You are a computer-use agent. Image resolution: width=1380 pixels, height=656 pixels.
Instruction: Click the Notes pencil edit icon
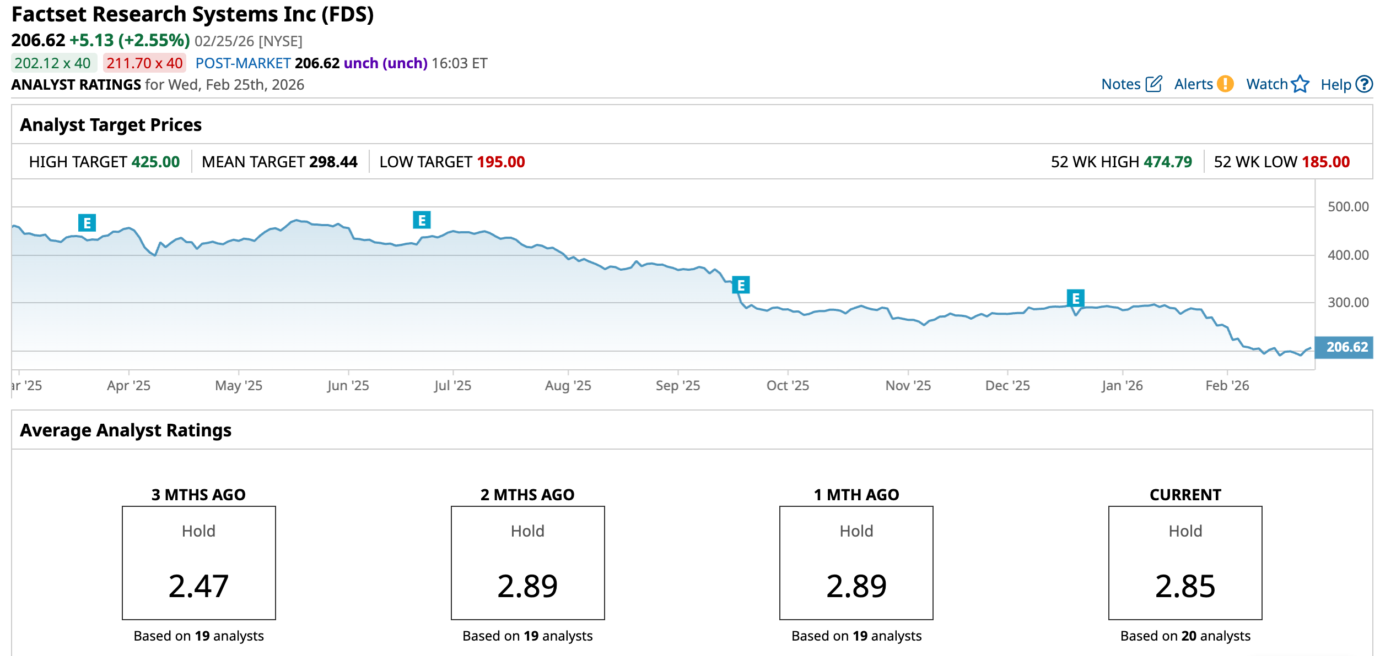click(x=1153, y=84)
